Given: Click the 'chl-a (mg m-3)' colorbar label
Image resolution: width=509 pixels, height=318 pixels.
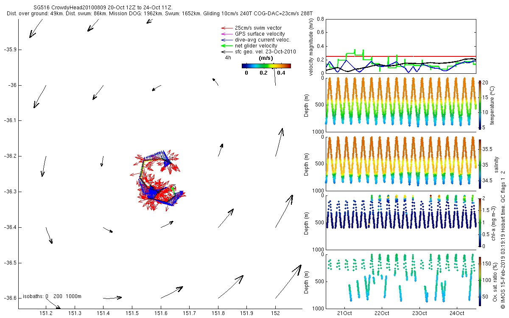Looking at the screenshot, I should [x=494, y=222].
